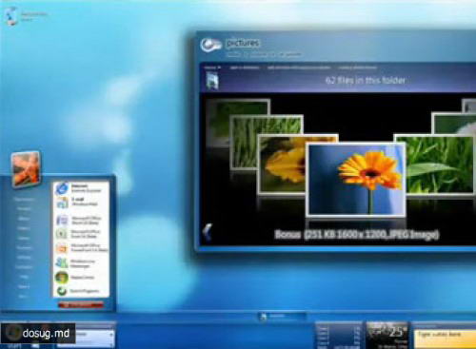Go to previous picture with left arrow

[x=208, y=232]
